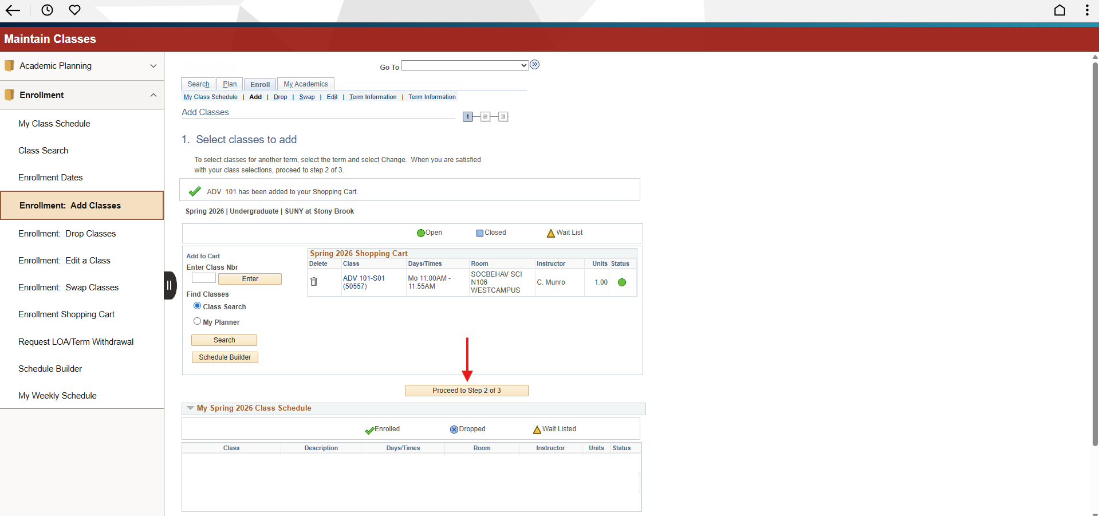Collapse My Spring 2026 Class Schedule triangle
Viewport: 1099px width, 516px height.
click(190, 408)
